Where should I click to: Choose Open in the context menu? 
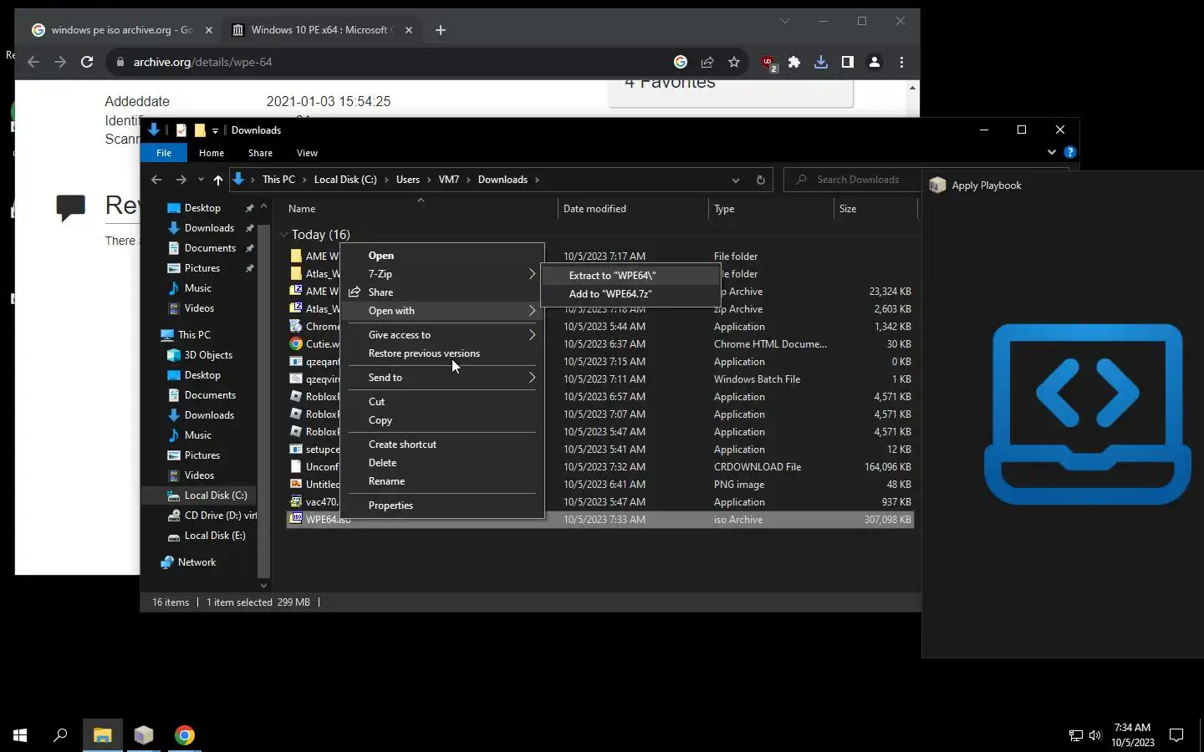[x=441, y=256]
